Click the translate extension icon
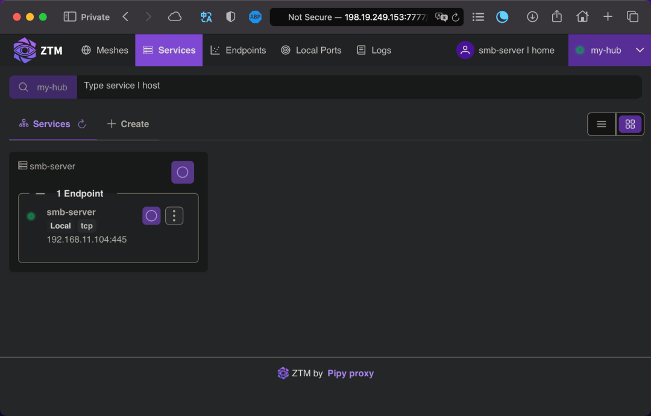Viewport: 651px width, 416px height. 206,17
